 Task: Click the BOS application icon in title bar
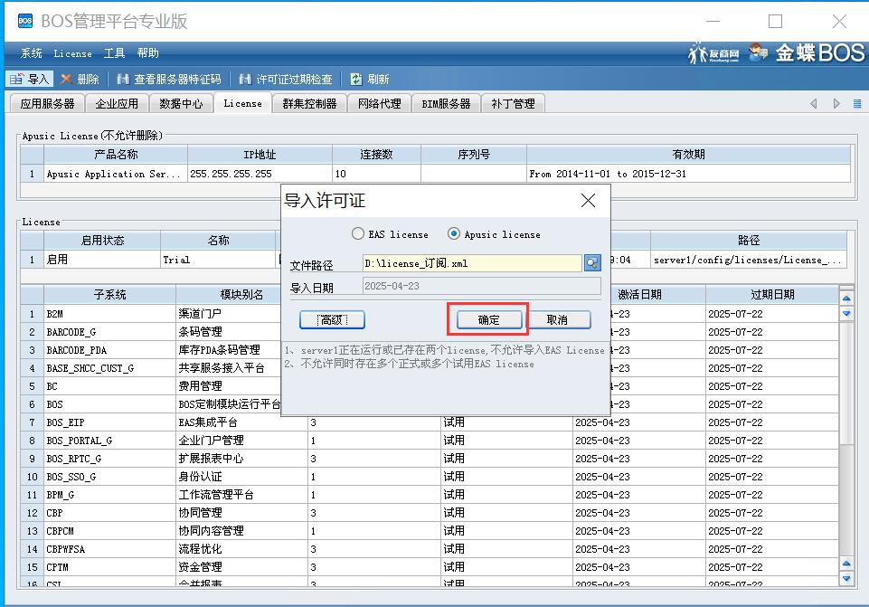[25, 21]
